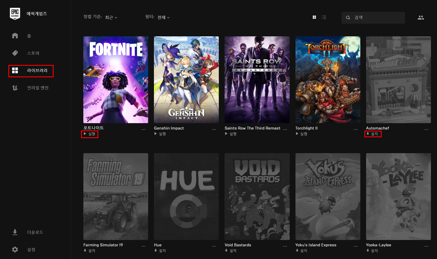Go to 홈 menu label
Image resolution: width=437 pixels, height=259 pixels.
click(x=29, y=36)
